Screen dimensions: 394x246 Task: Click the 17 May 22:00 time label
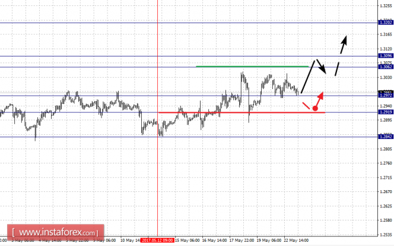[x=242, y=241]
